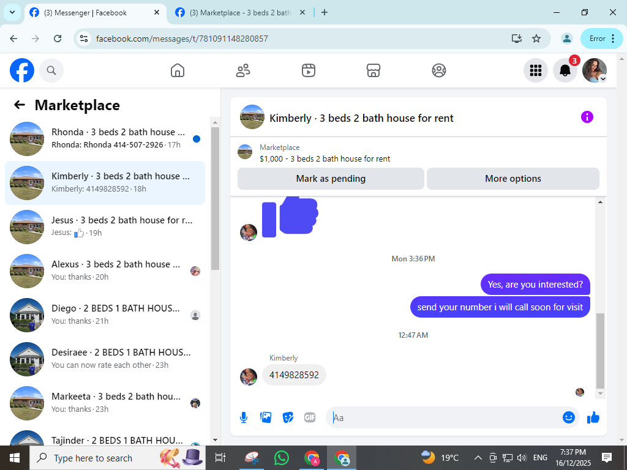Attach a photo with image icon
Image resolution: width=627 pixels, height=470 pixels.
[x=266, y=417]
